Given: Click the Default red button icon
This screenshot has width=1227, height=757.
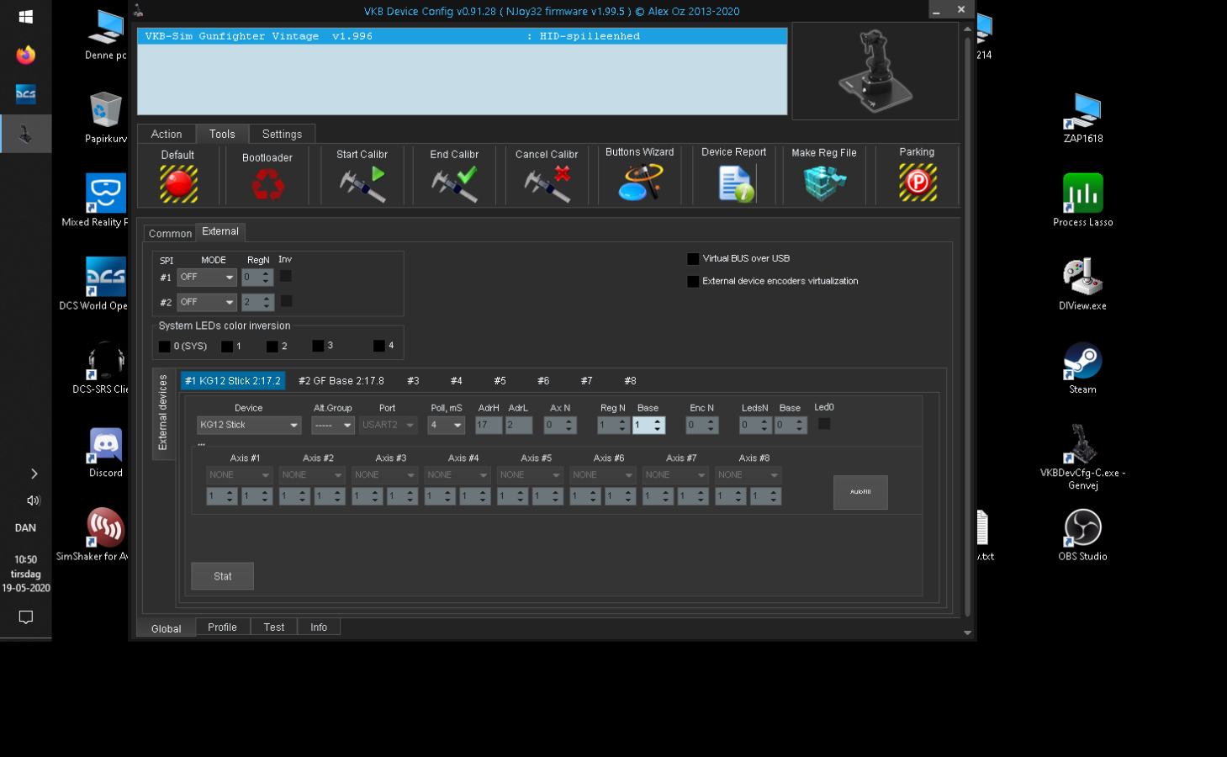Looking at the screenshot, I should pyautogui.click(x=178, y=183).
